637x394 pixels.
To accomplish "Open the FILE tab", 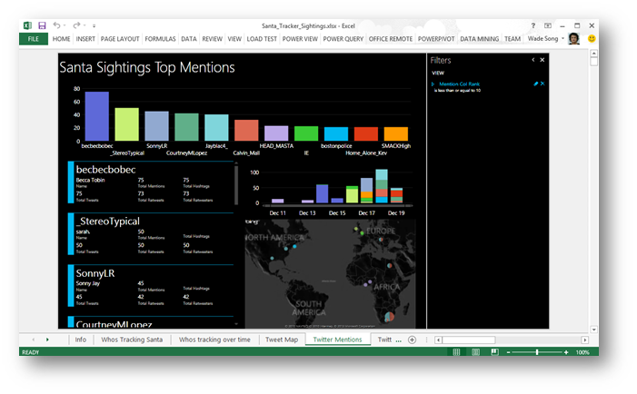I will coord(34,39).
